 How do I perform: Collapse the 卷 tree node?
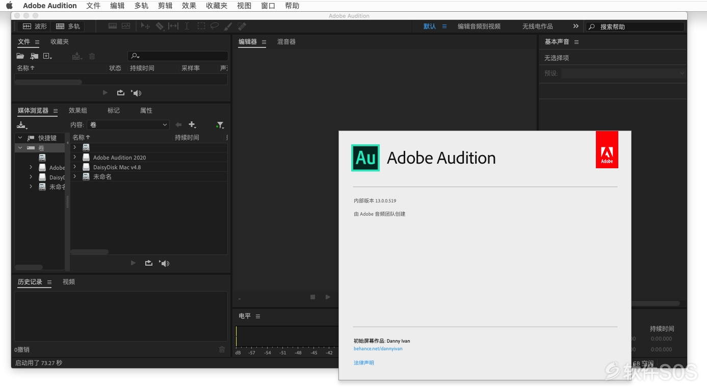pos(20,148)
